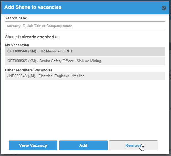Viewport: 171px width, 156px height.
Task: Click the Remove button
Action: [x=133, y=145]
